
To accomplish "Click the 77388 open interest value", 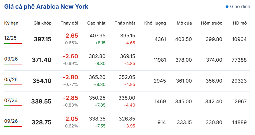I will 239,60.
